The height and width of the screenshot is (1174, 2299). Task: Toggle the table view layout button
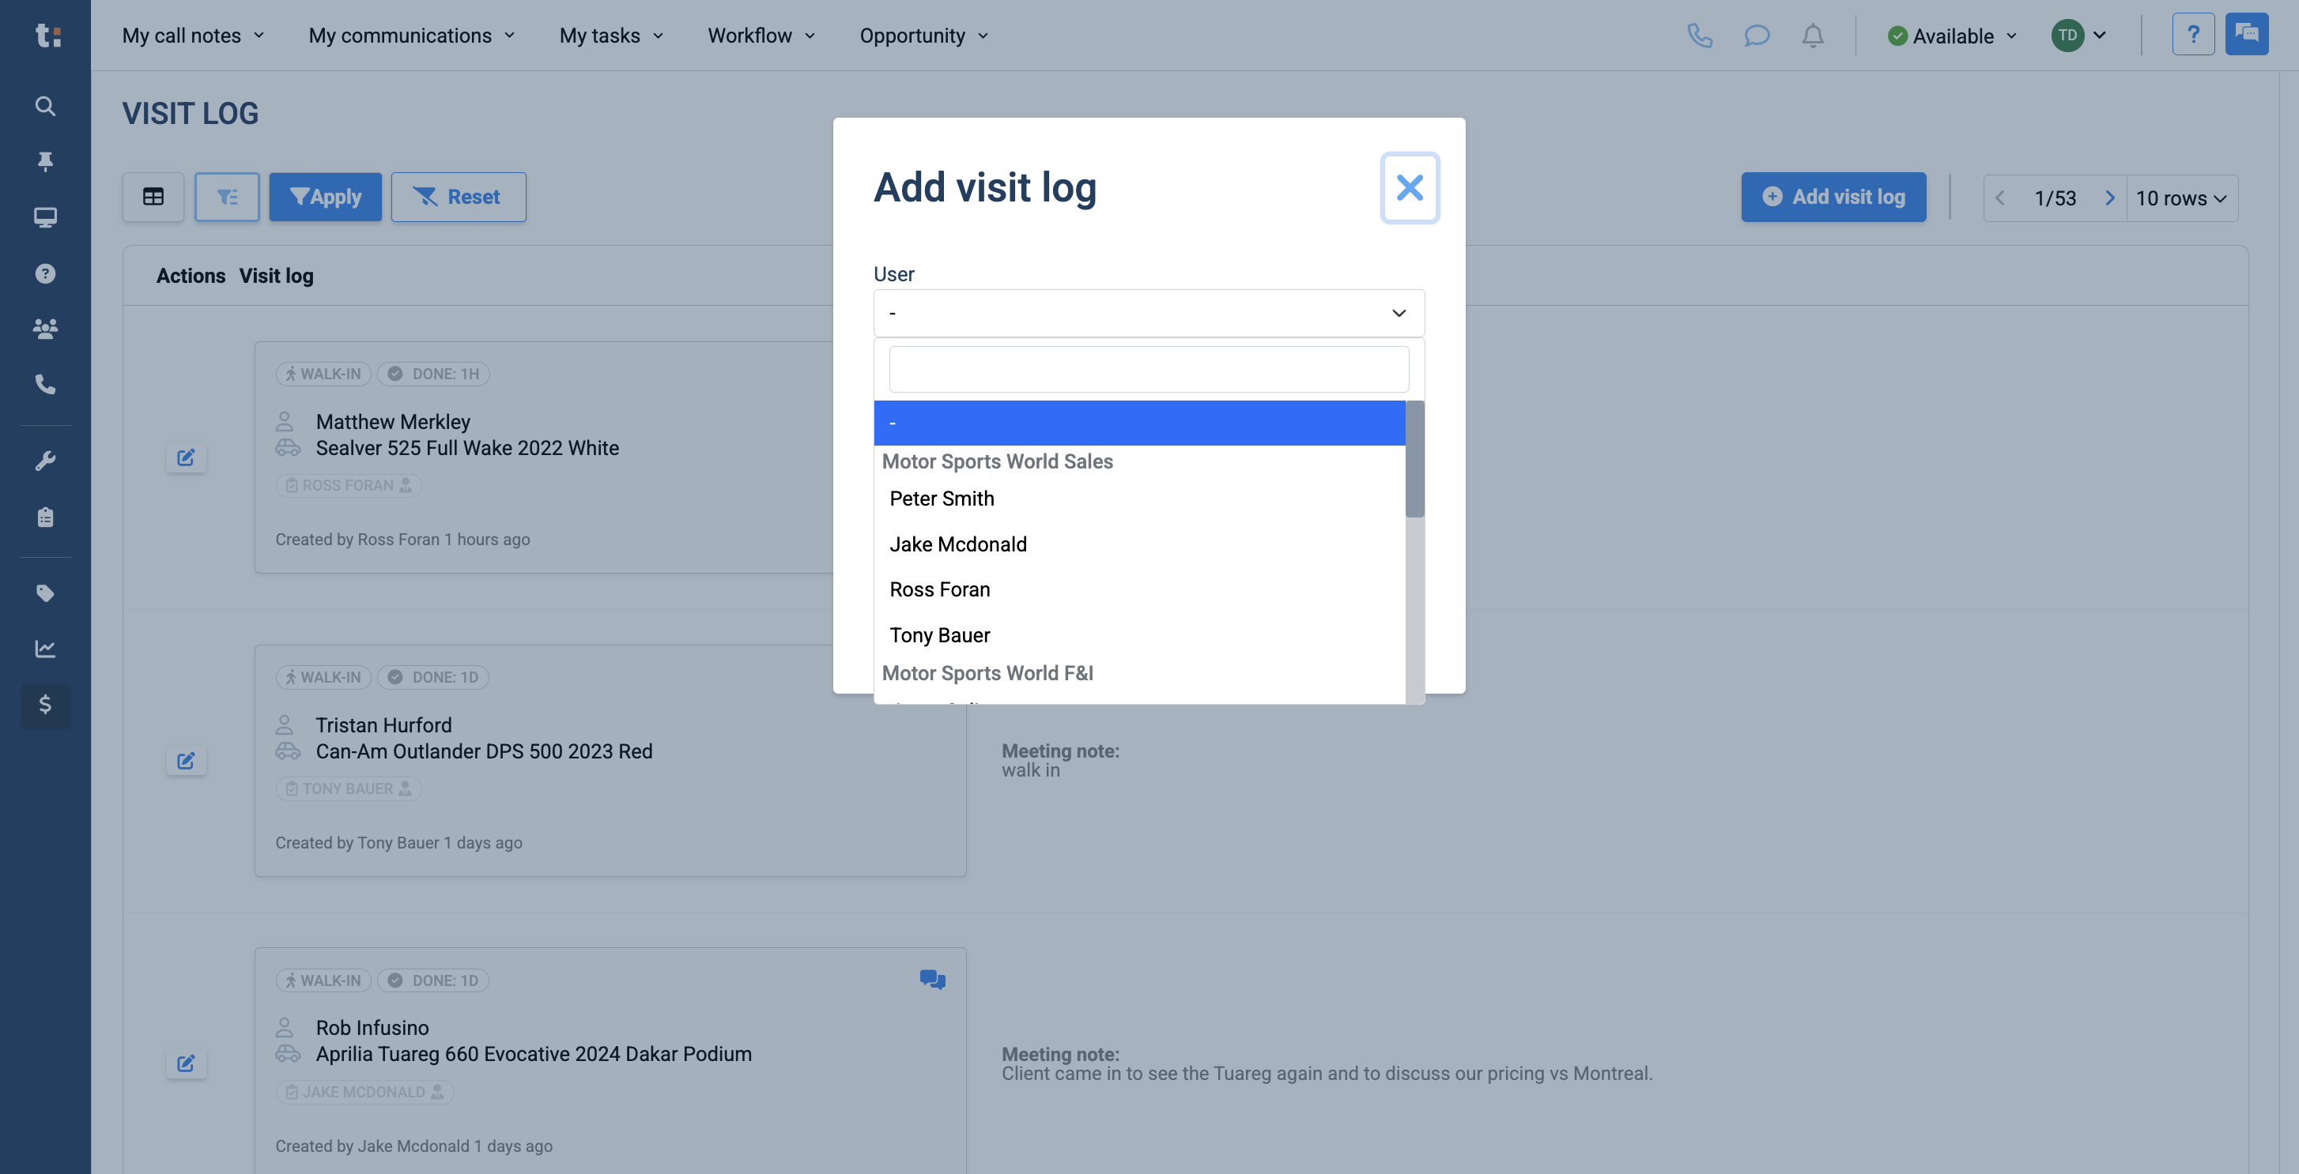pos(153,196)
